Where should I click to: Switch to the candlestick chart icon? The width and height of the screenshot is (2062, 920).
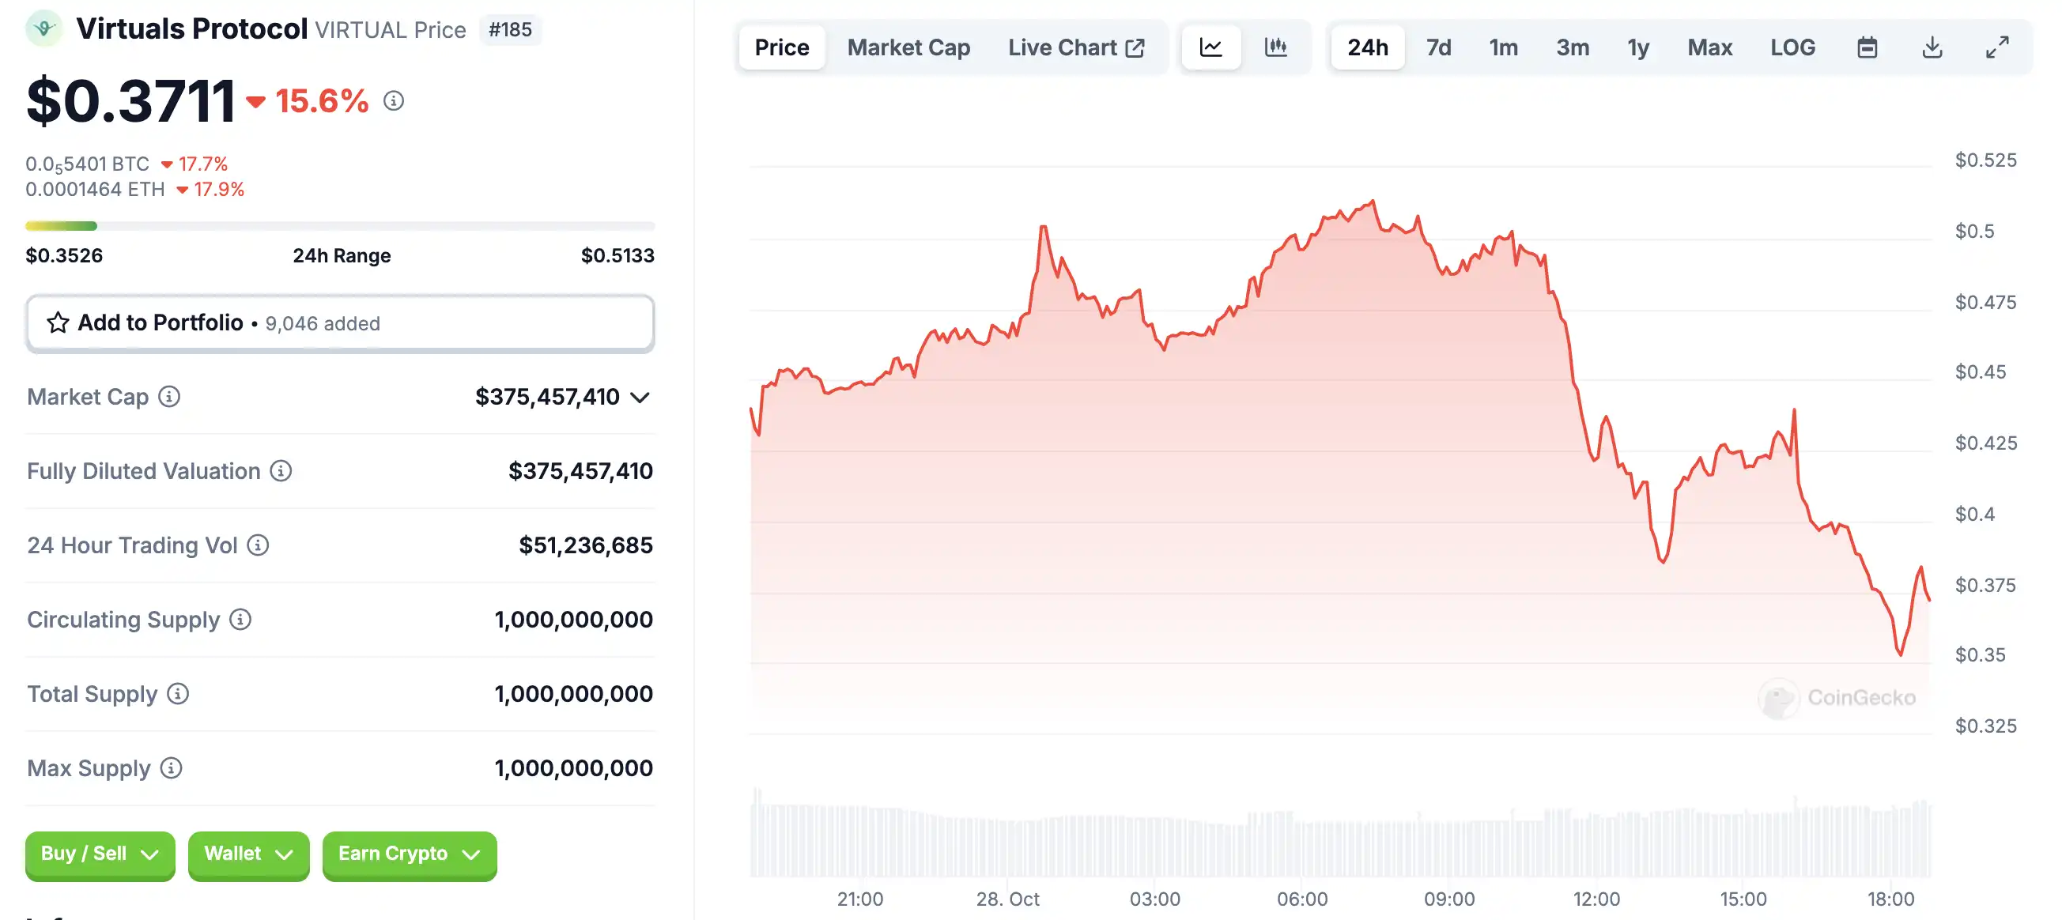1275,48
